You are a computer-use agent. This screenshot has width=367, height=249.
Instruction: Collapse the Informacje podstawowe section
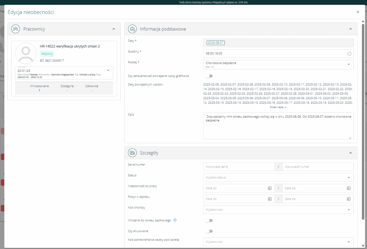350,29
